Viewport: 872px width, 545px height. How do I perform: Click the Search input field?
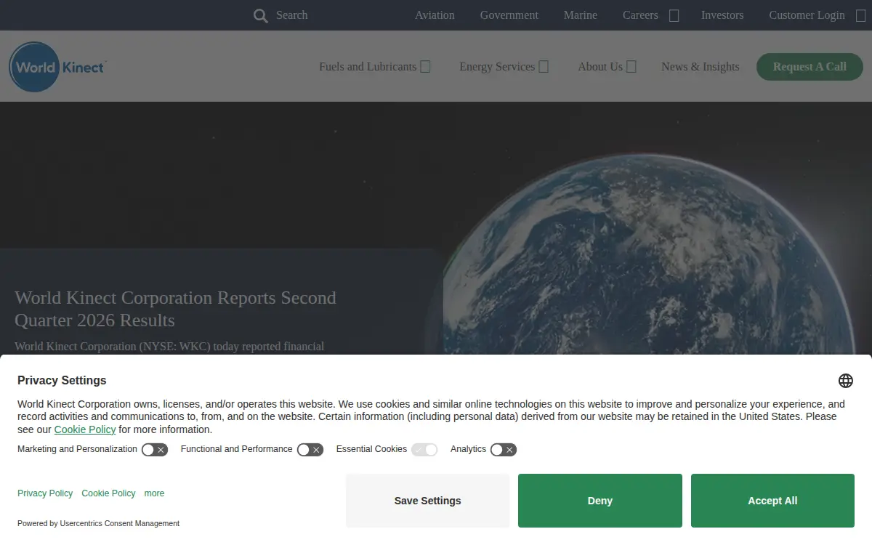[292, 15]
